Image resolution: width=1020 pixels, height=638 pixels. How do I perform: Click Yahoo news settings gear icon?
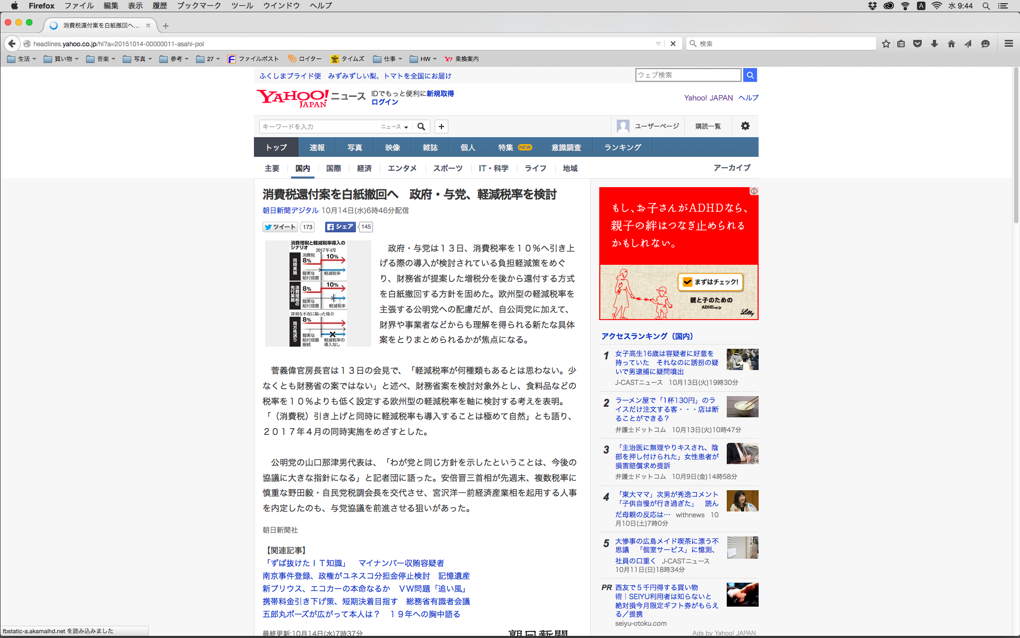click(745, 126)
